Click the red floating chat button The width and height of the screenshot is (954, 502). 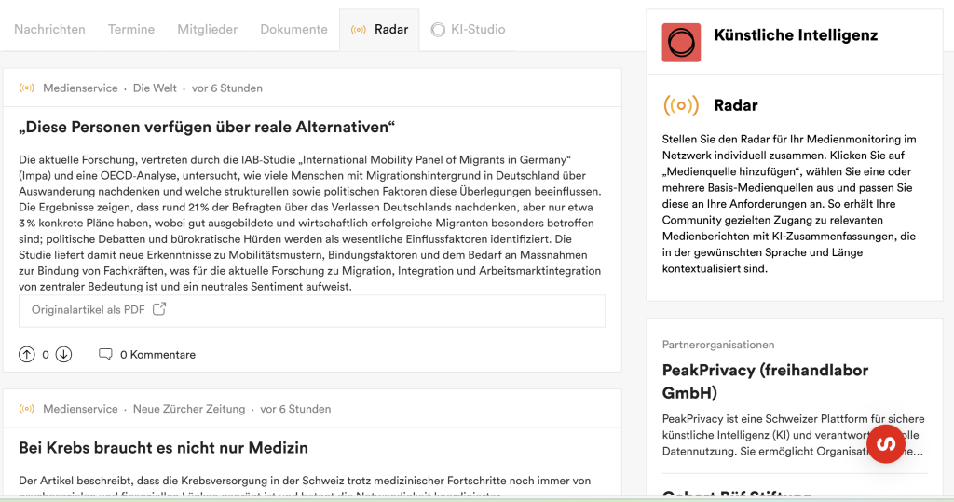(x=886, y=443)
